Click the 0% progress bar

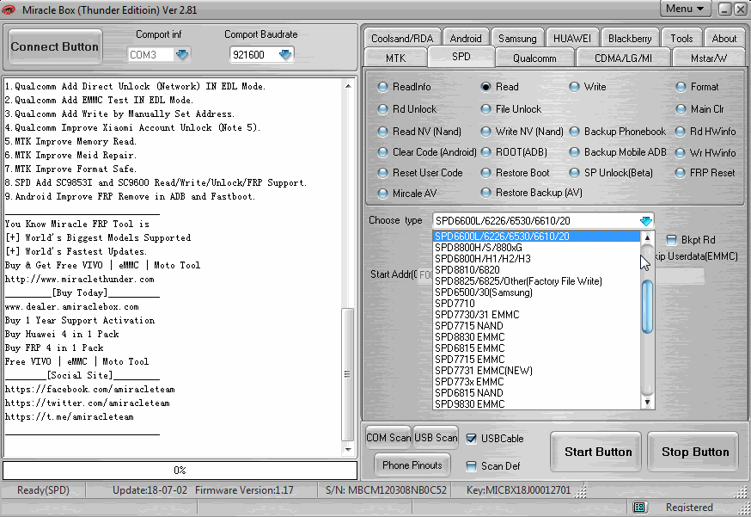click(180, 471)
